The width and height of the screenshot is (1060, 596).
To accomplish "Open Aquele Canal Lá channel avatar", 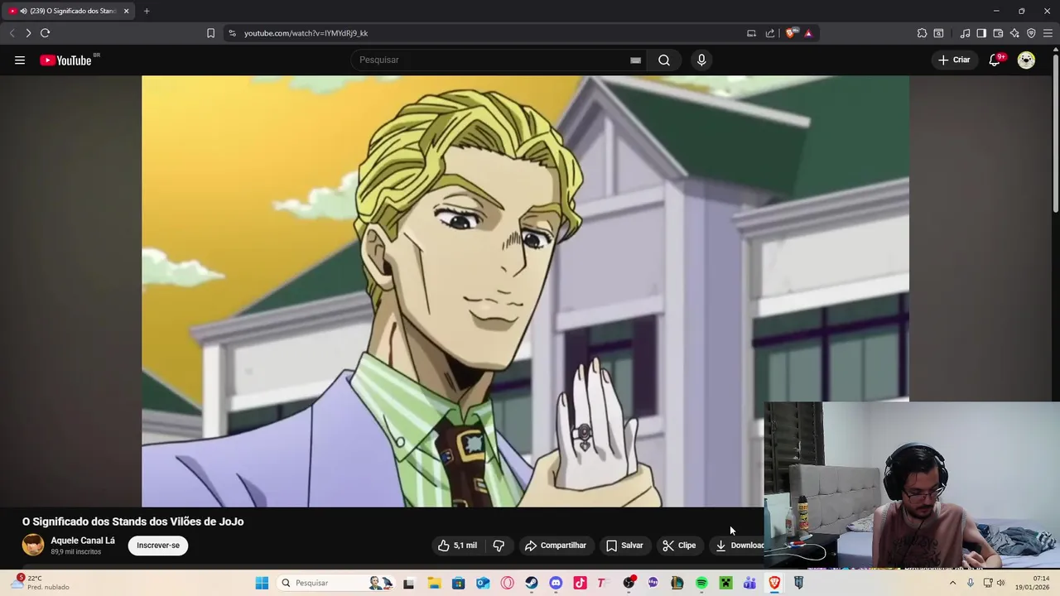I will (x=33, y=545).
